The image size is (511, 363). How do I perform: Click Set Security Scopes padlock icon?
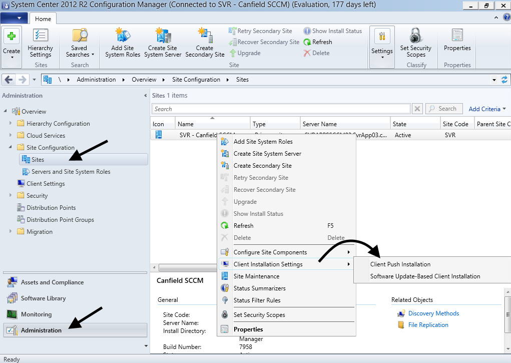coord(415,37)
